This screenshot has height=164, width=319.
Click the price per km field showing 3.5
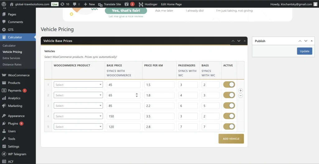pos(159,116)
